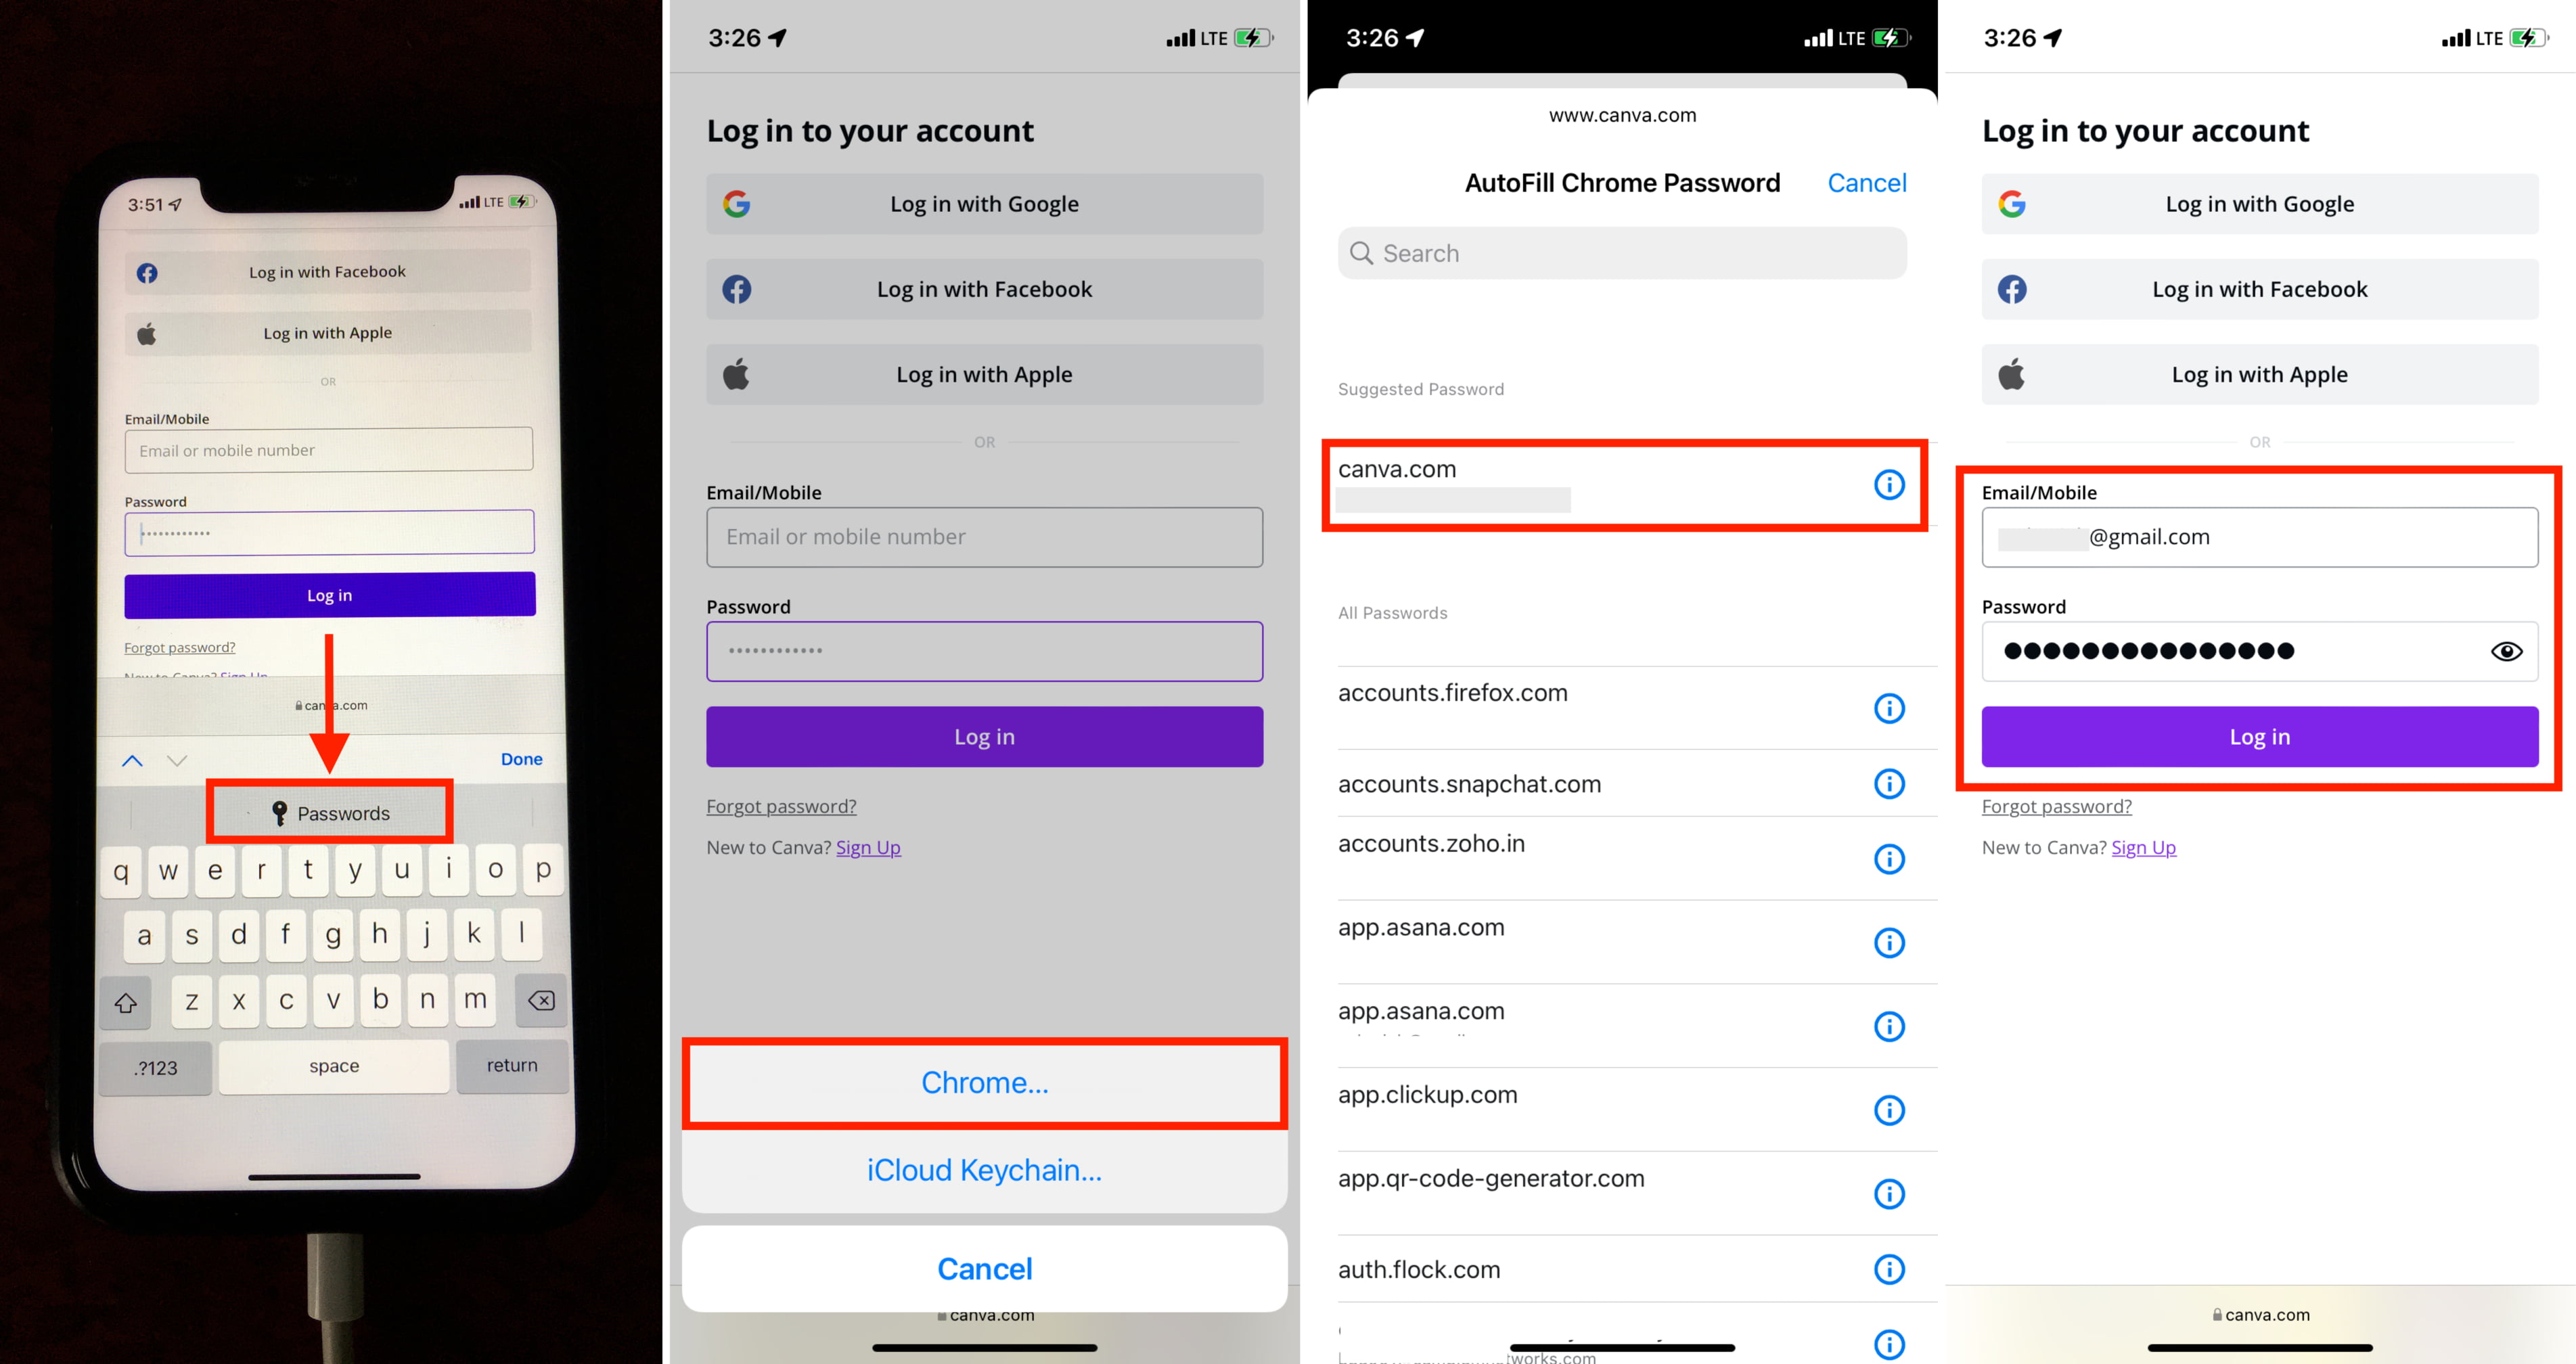Tap the Passwords key icon above keyboard
This screenshot has width=2576, height=1364.
point(280,814)
